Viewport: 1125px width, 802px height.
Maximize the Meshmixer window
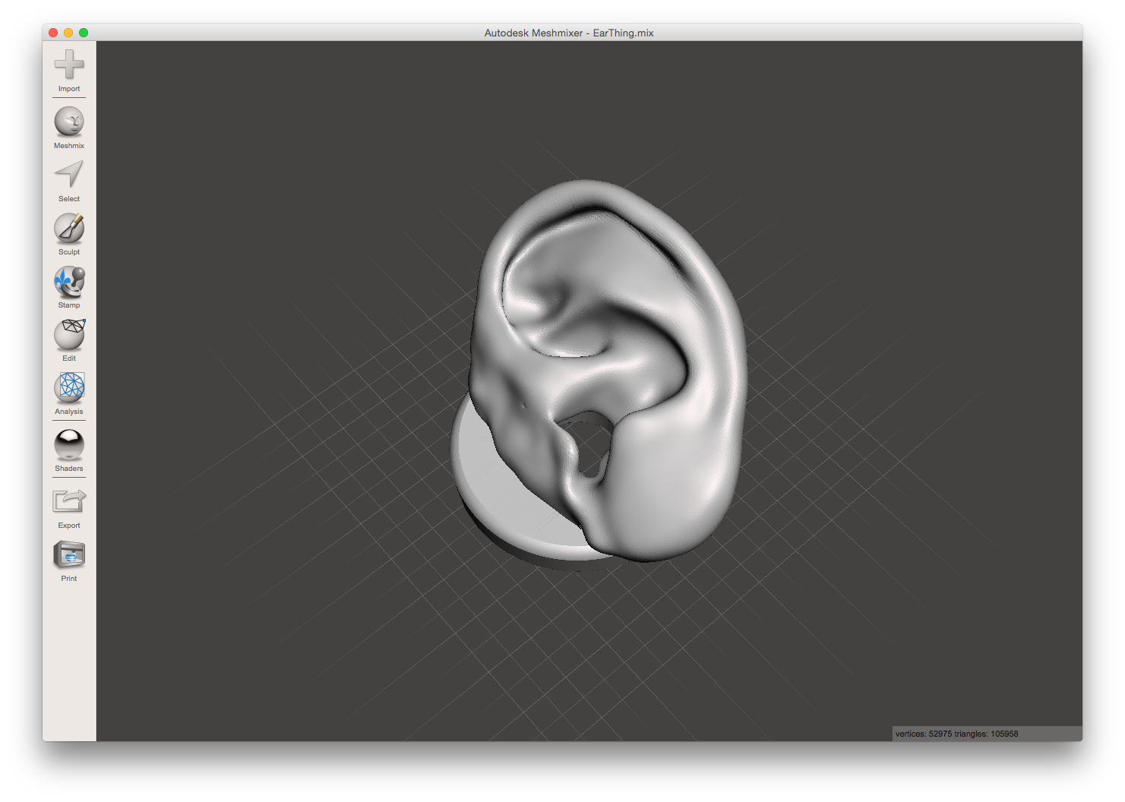click(84, 33)
